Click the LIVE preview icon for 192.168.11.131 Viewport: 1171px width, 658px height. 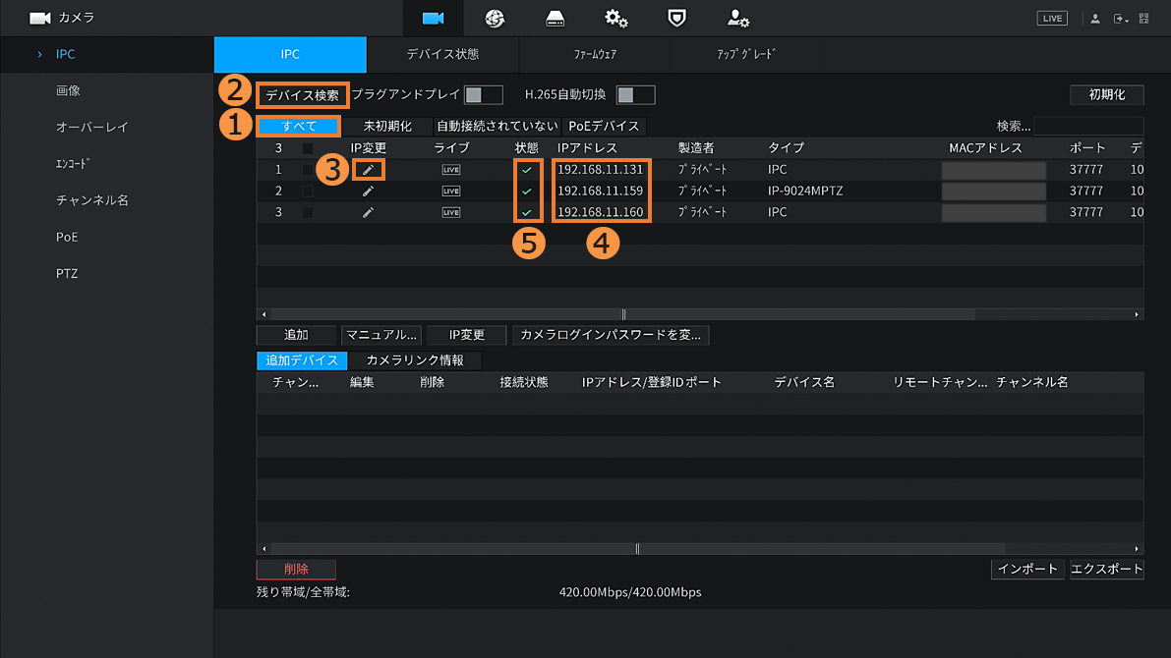click(451, 170)
